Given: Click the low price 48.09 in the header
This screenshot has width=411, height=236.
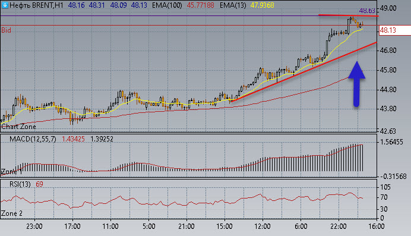Looking at the screenshot, I should pyautogui.click(x=118, y=5).
